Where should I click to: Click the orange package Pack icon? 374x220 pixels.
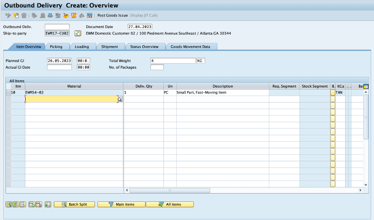pos(66,15)
